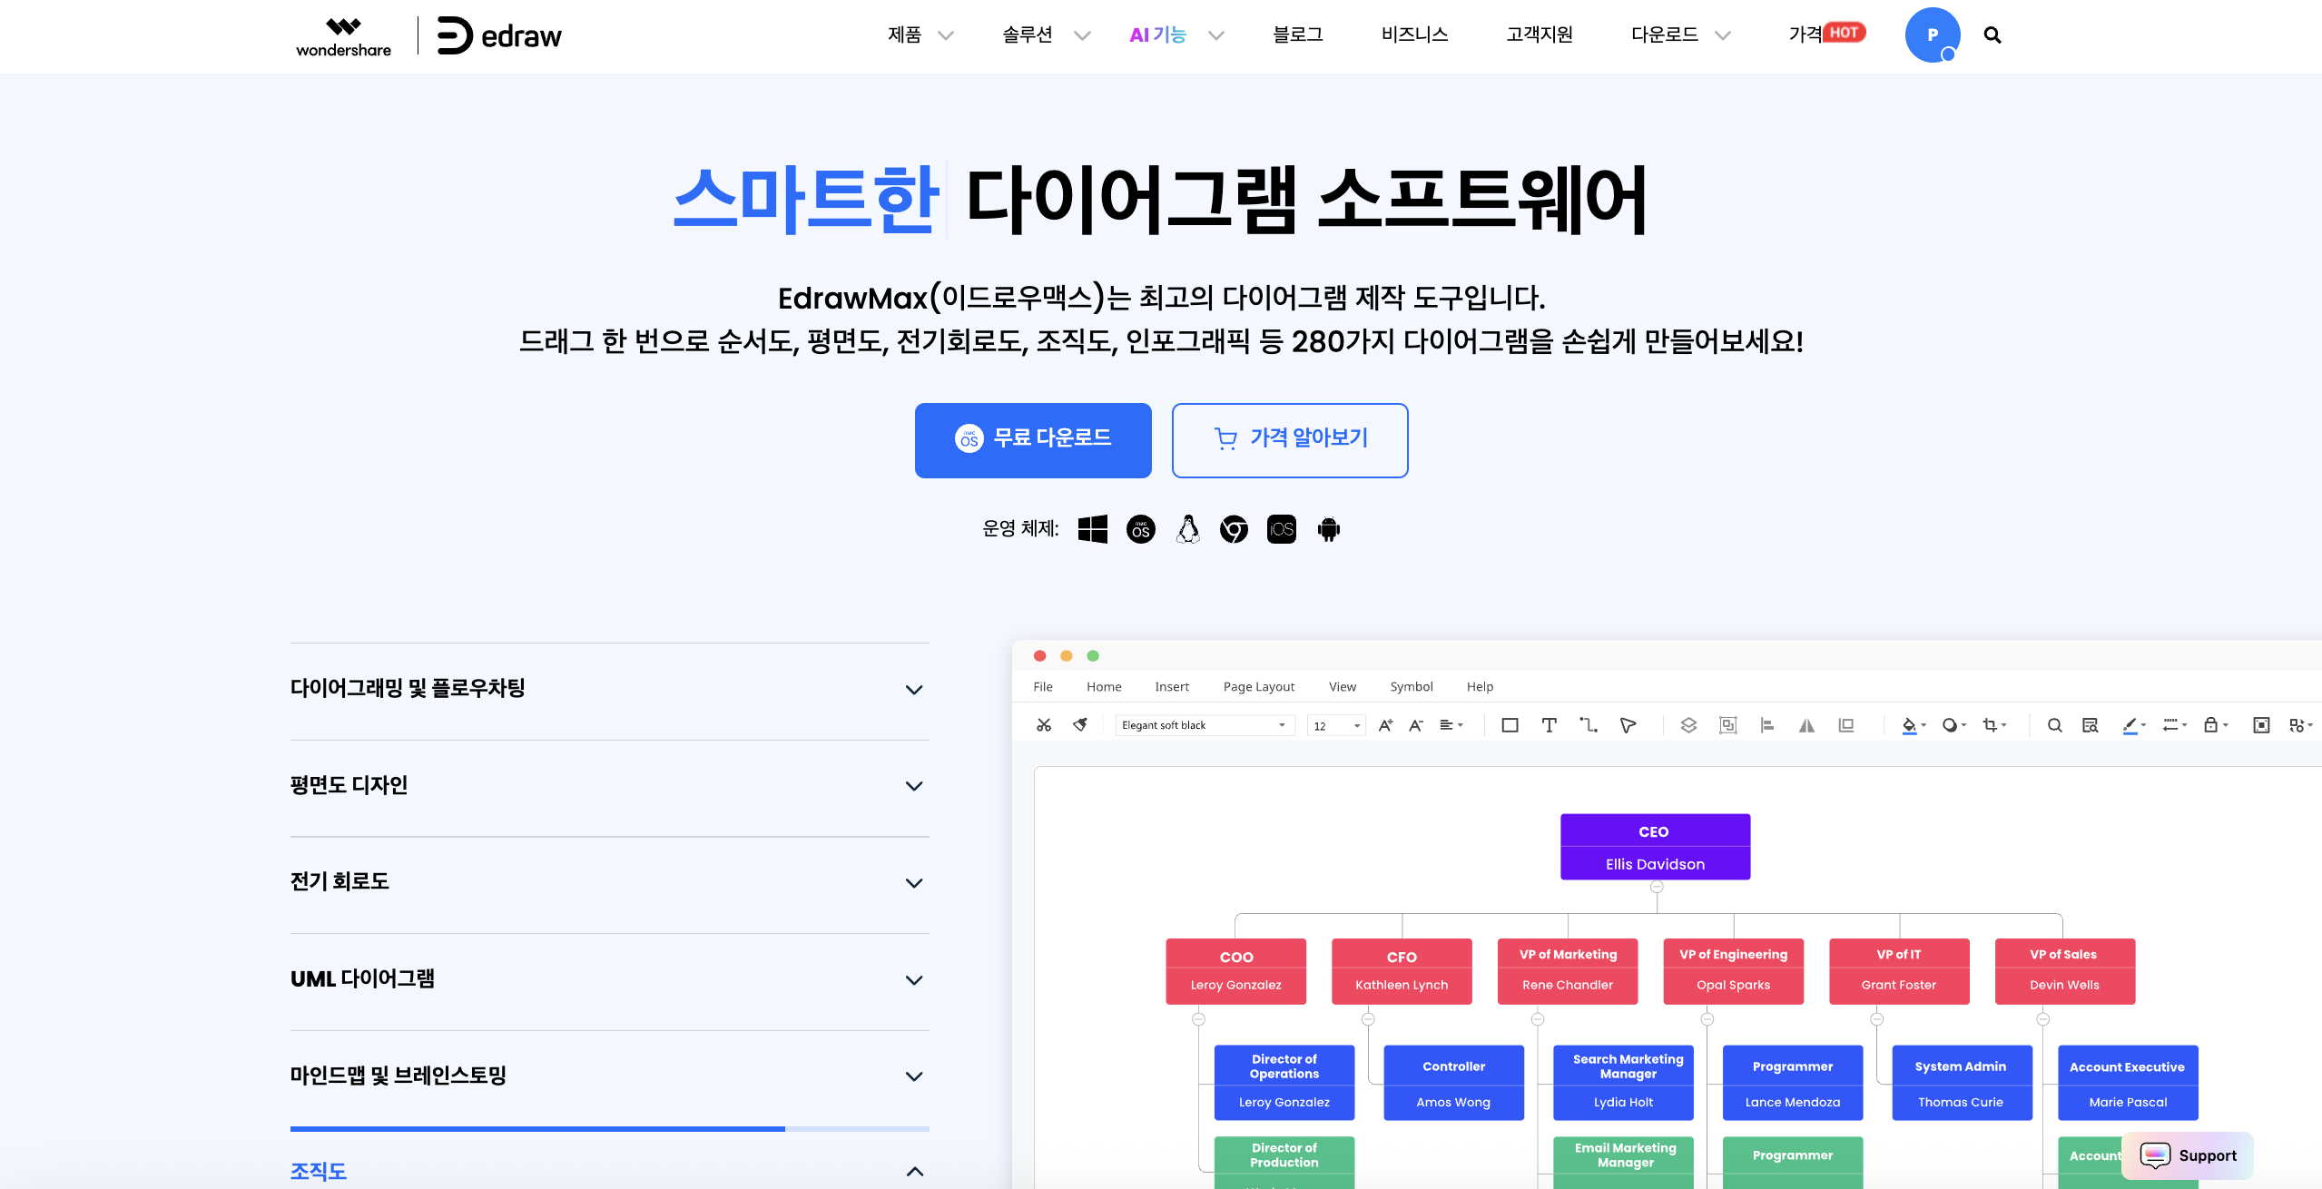Expand the 전기 회로도 section

pyautogui.click(x=609, y=882)
